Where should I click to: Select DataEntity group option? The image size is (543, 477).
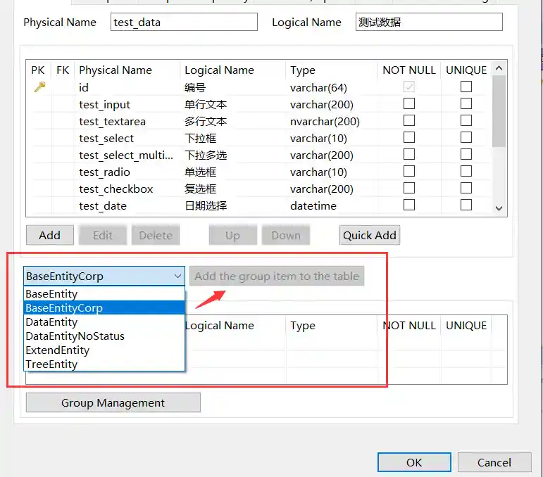click(104, 322)
